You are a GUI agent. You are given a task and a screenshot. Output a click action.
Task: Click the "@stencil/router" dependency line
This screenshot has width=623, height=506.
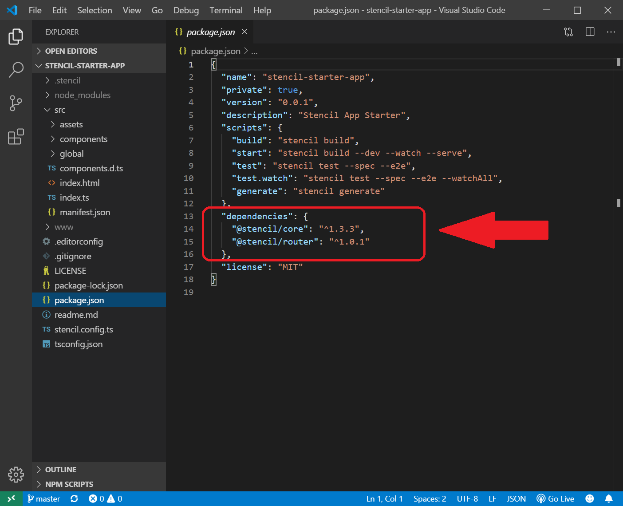300,241
